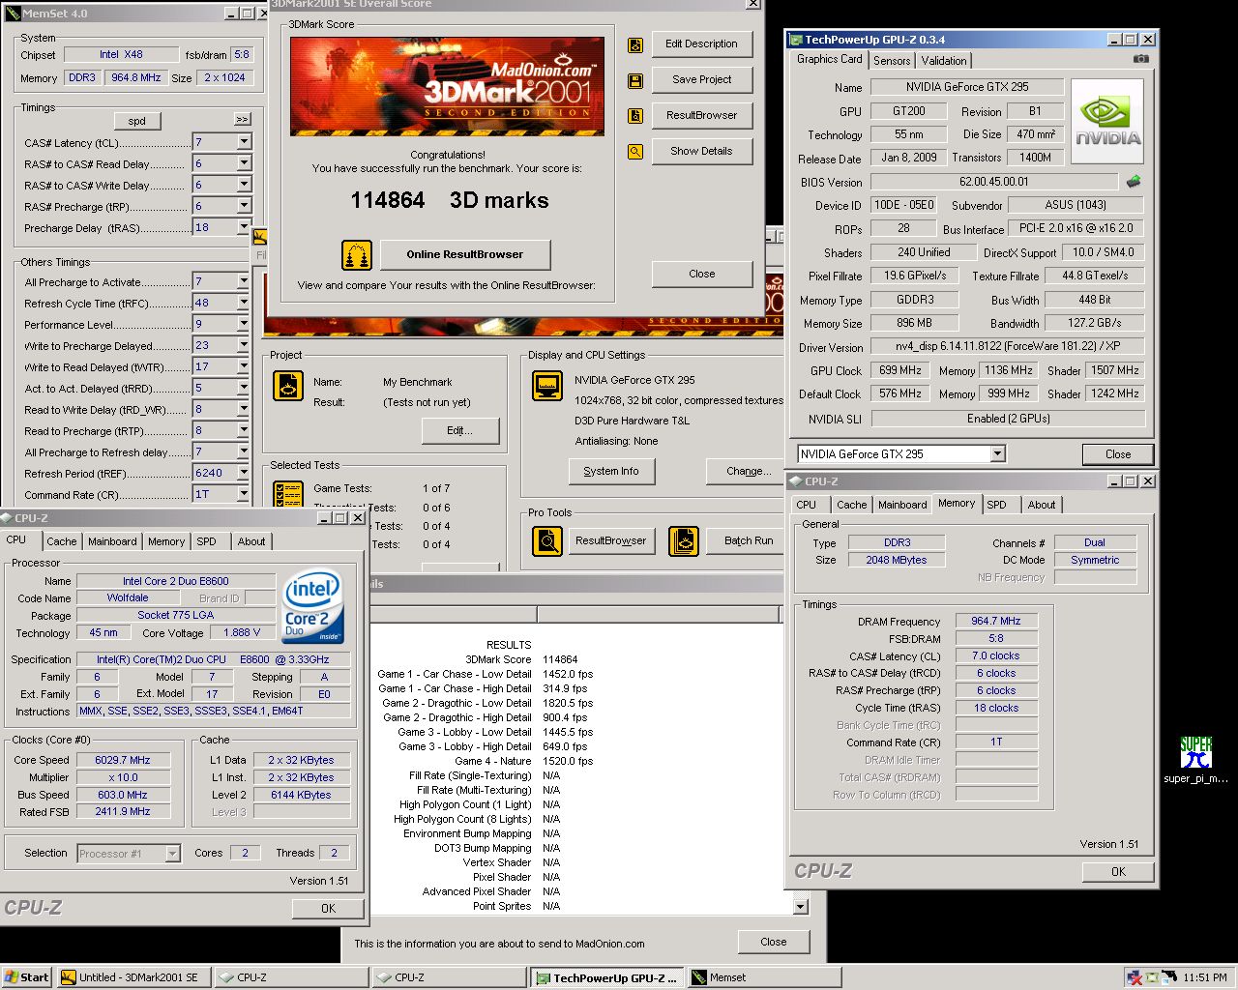The height and width of the screenshot is (990, 1238).
Task: Open RAS# Precharge (tRP) dropdown in MemSet
Action: pyautogui.click(x=244, y=206)
